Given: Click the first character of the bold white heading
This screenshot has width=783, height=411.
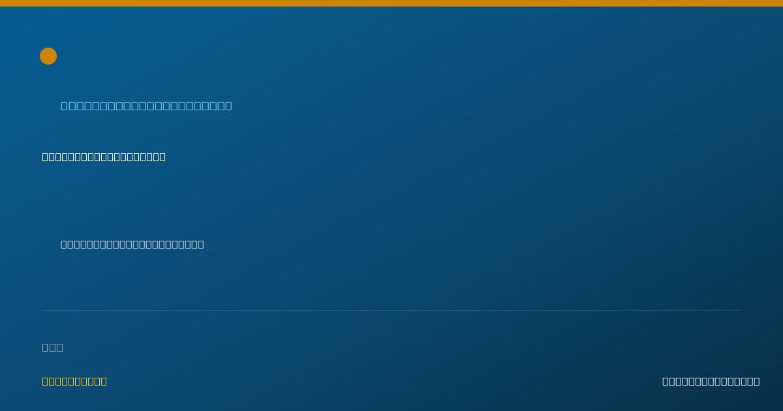Looking at the screenshot, I should 45,157.
